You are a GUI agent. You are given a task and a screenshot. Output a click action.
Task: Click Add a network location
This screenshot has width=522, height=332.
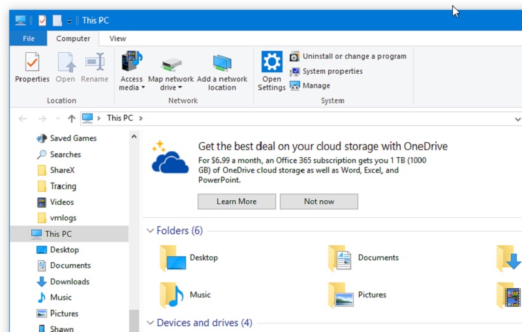click(x=222, y=71)
